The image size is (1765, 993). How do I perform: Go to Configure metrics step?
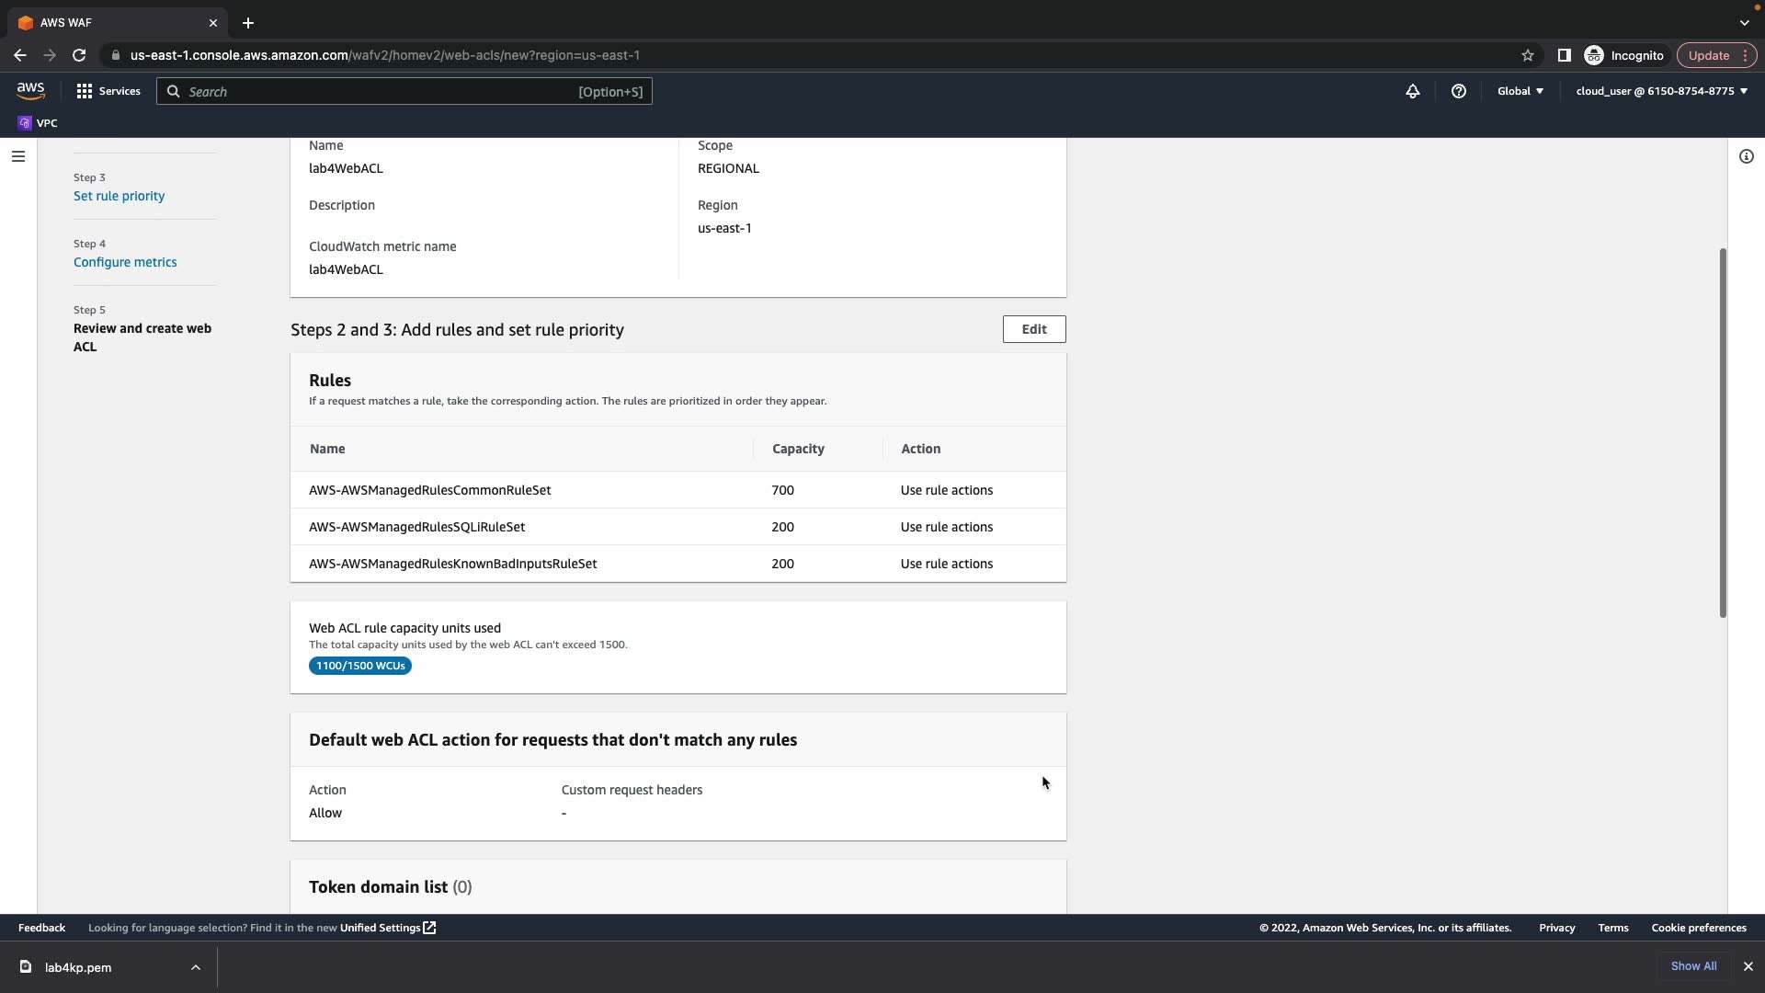click(125, 262)
